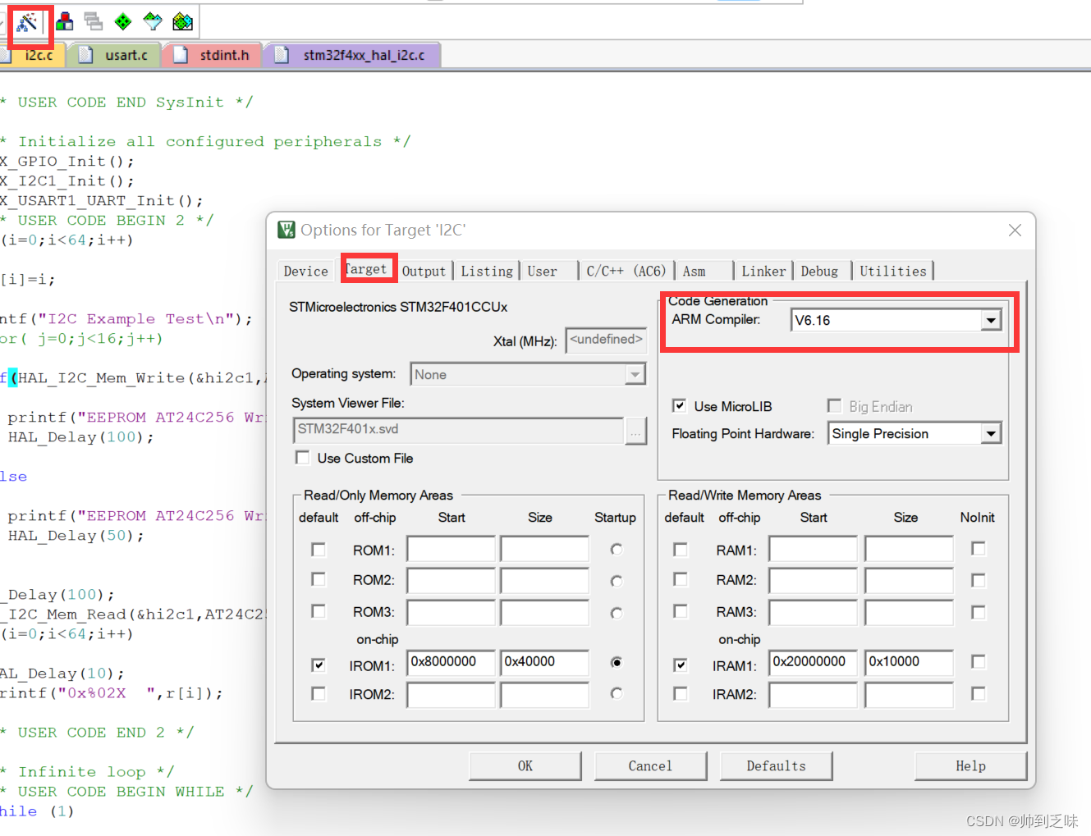
Task: Check NoInit box for RAM3
Action: pos(978,612)
